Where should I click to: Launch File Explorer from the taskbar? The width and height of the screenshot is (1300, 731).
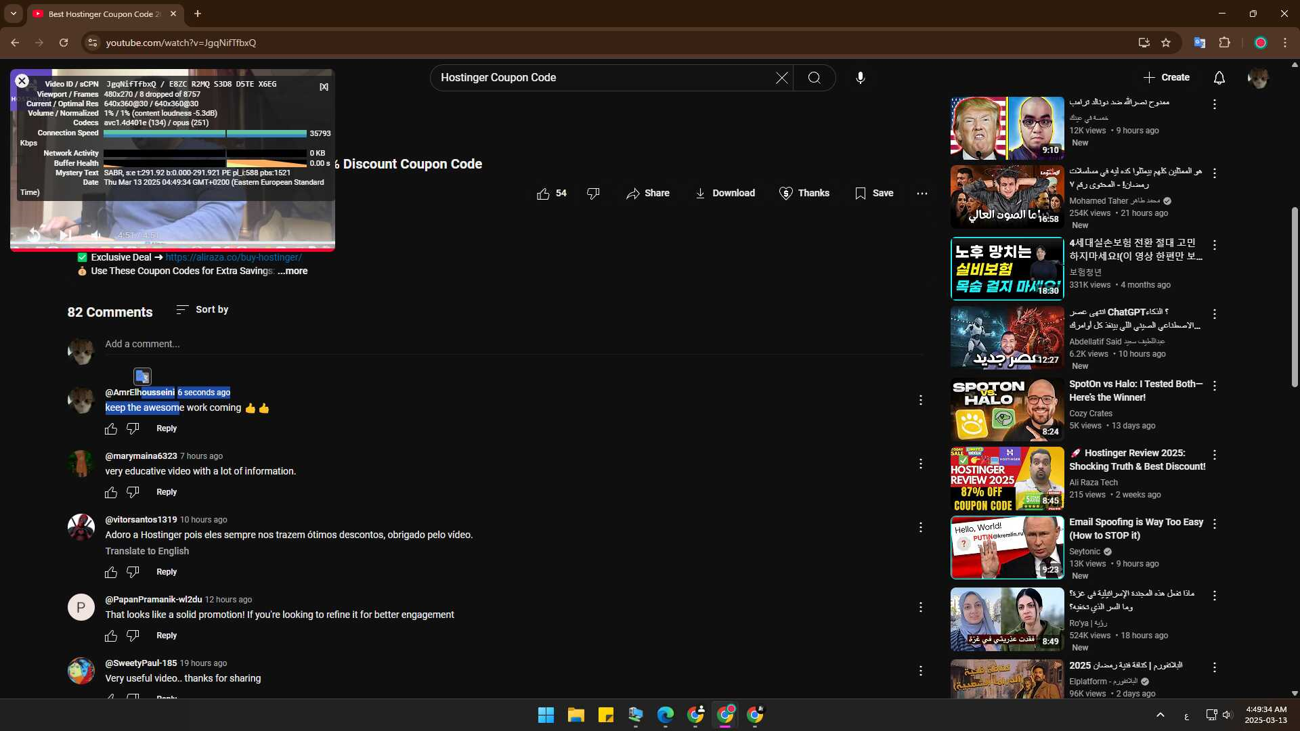click(x=576, y=715)
